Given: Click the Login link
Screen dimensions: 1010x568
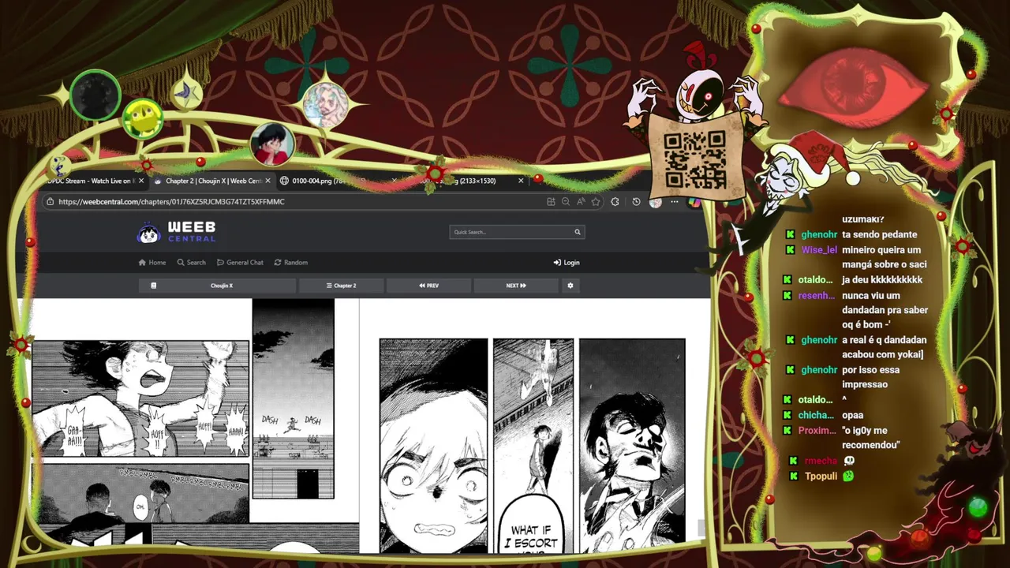Looking at the screenshot, I should [567, 263].
